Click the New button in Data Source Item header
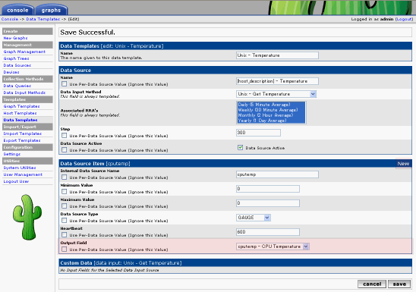Viewport: 416px width, 292px height. (x=403, y=164)
